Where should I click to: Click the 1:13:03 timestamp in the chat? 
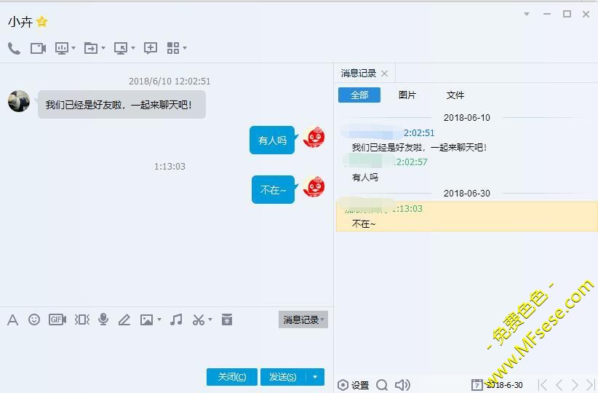tap(170, 167)
